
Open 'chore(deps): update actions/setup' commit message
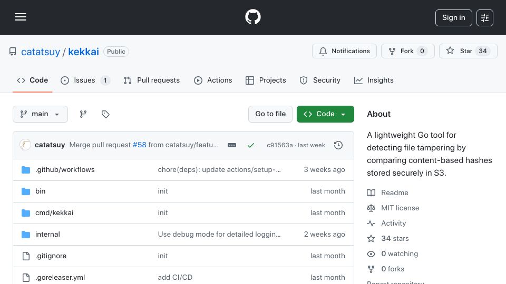[x=219, y=170]
